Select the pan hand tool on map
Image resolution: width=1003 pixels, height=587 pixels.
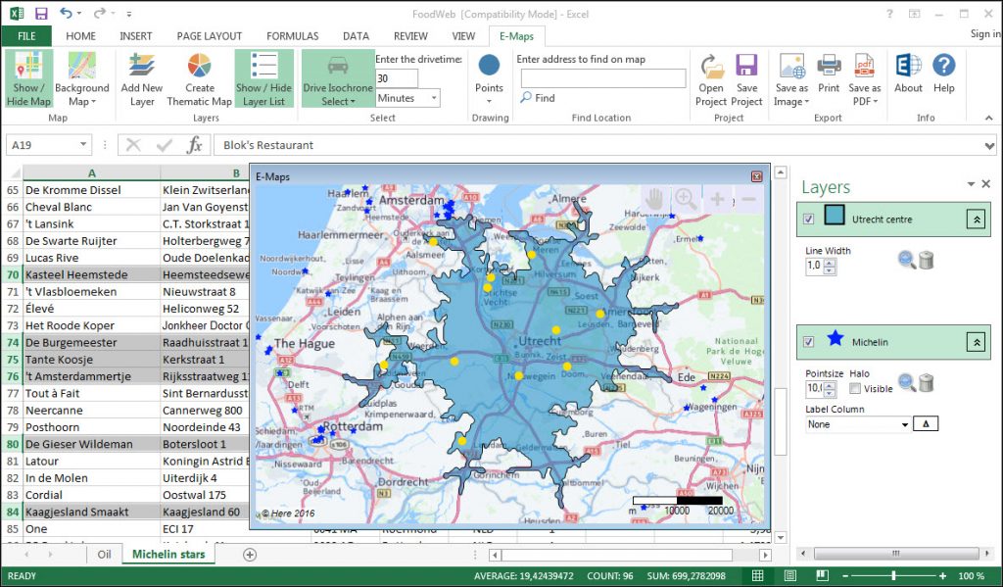[653, 199]
